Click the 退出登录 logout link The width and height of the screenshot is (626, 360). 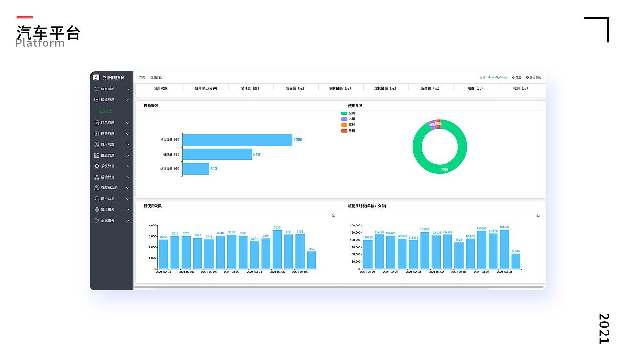[x=536, y=77]
